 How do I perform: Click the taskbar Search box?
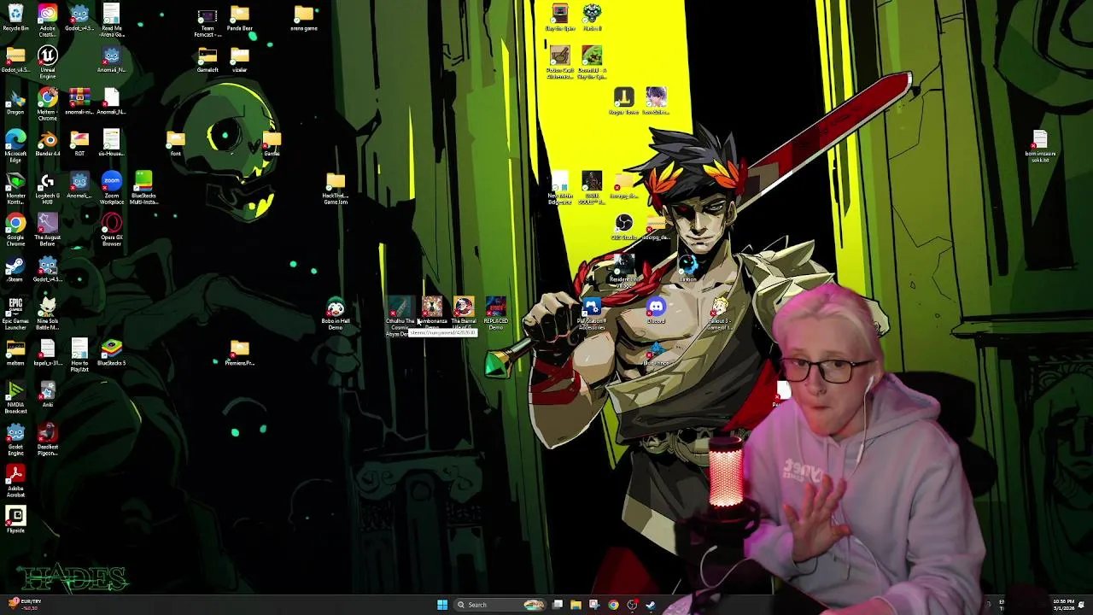coord(500,605)
